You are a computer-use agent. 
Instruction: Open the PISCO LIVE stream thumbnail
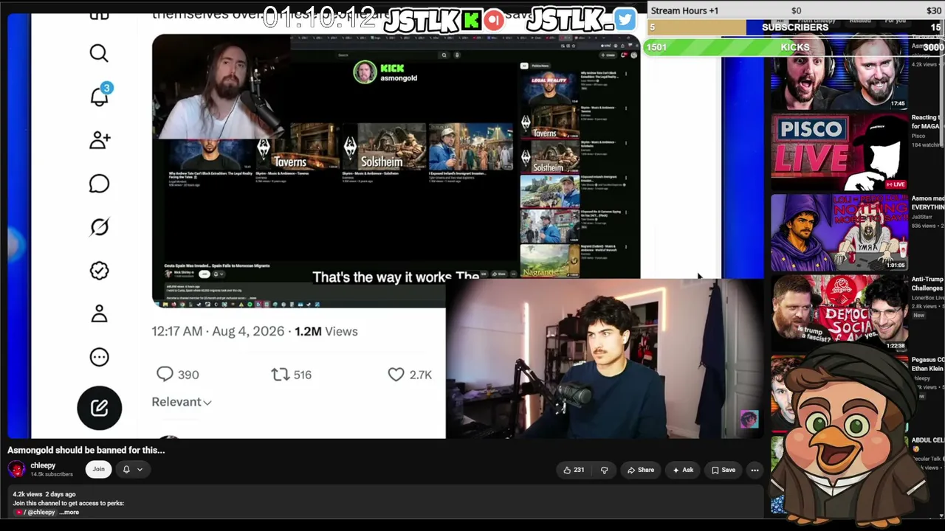point(839,152)
